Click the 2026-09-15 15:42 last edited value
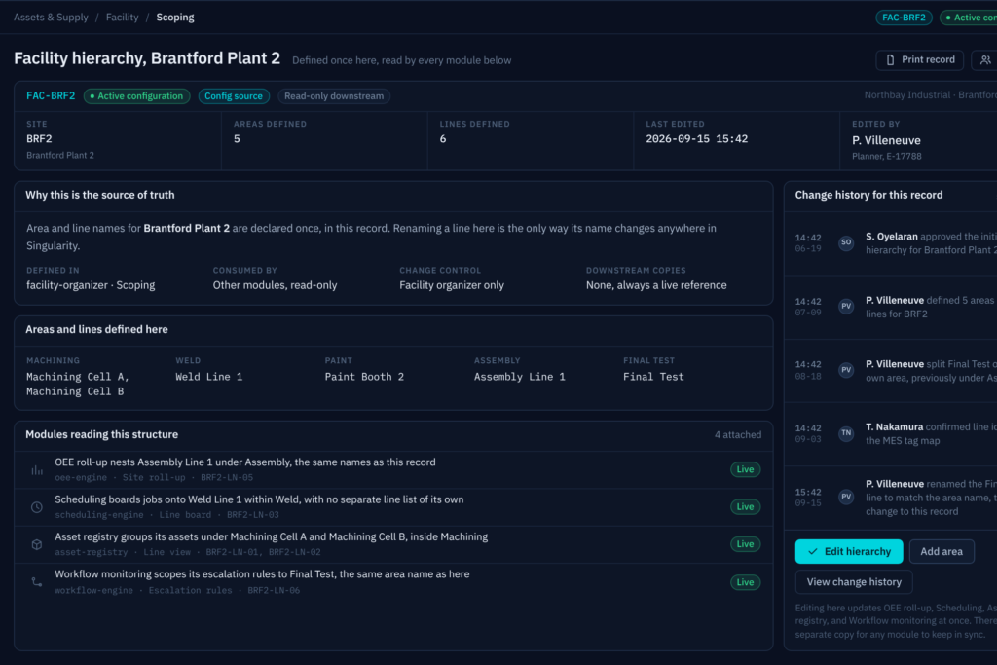This screenshot has width=997, height=665. (697, 139)
